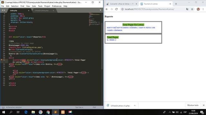Switch to the index.php editor tab
This screenshot has height=115, width=206.
[14, 11]
